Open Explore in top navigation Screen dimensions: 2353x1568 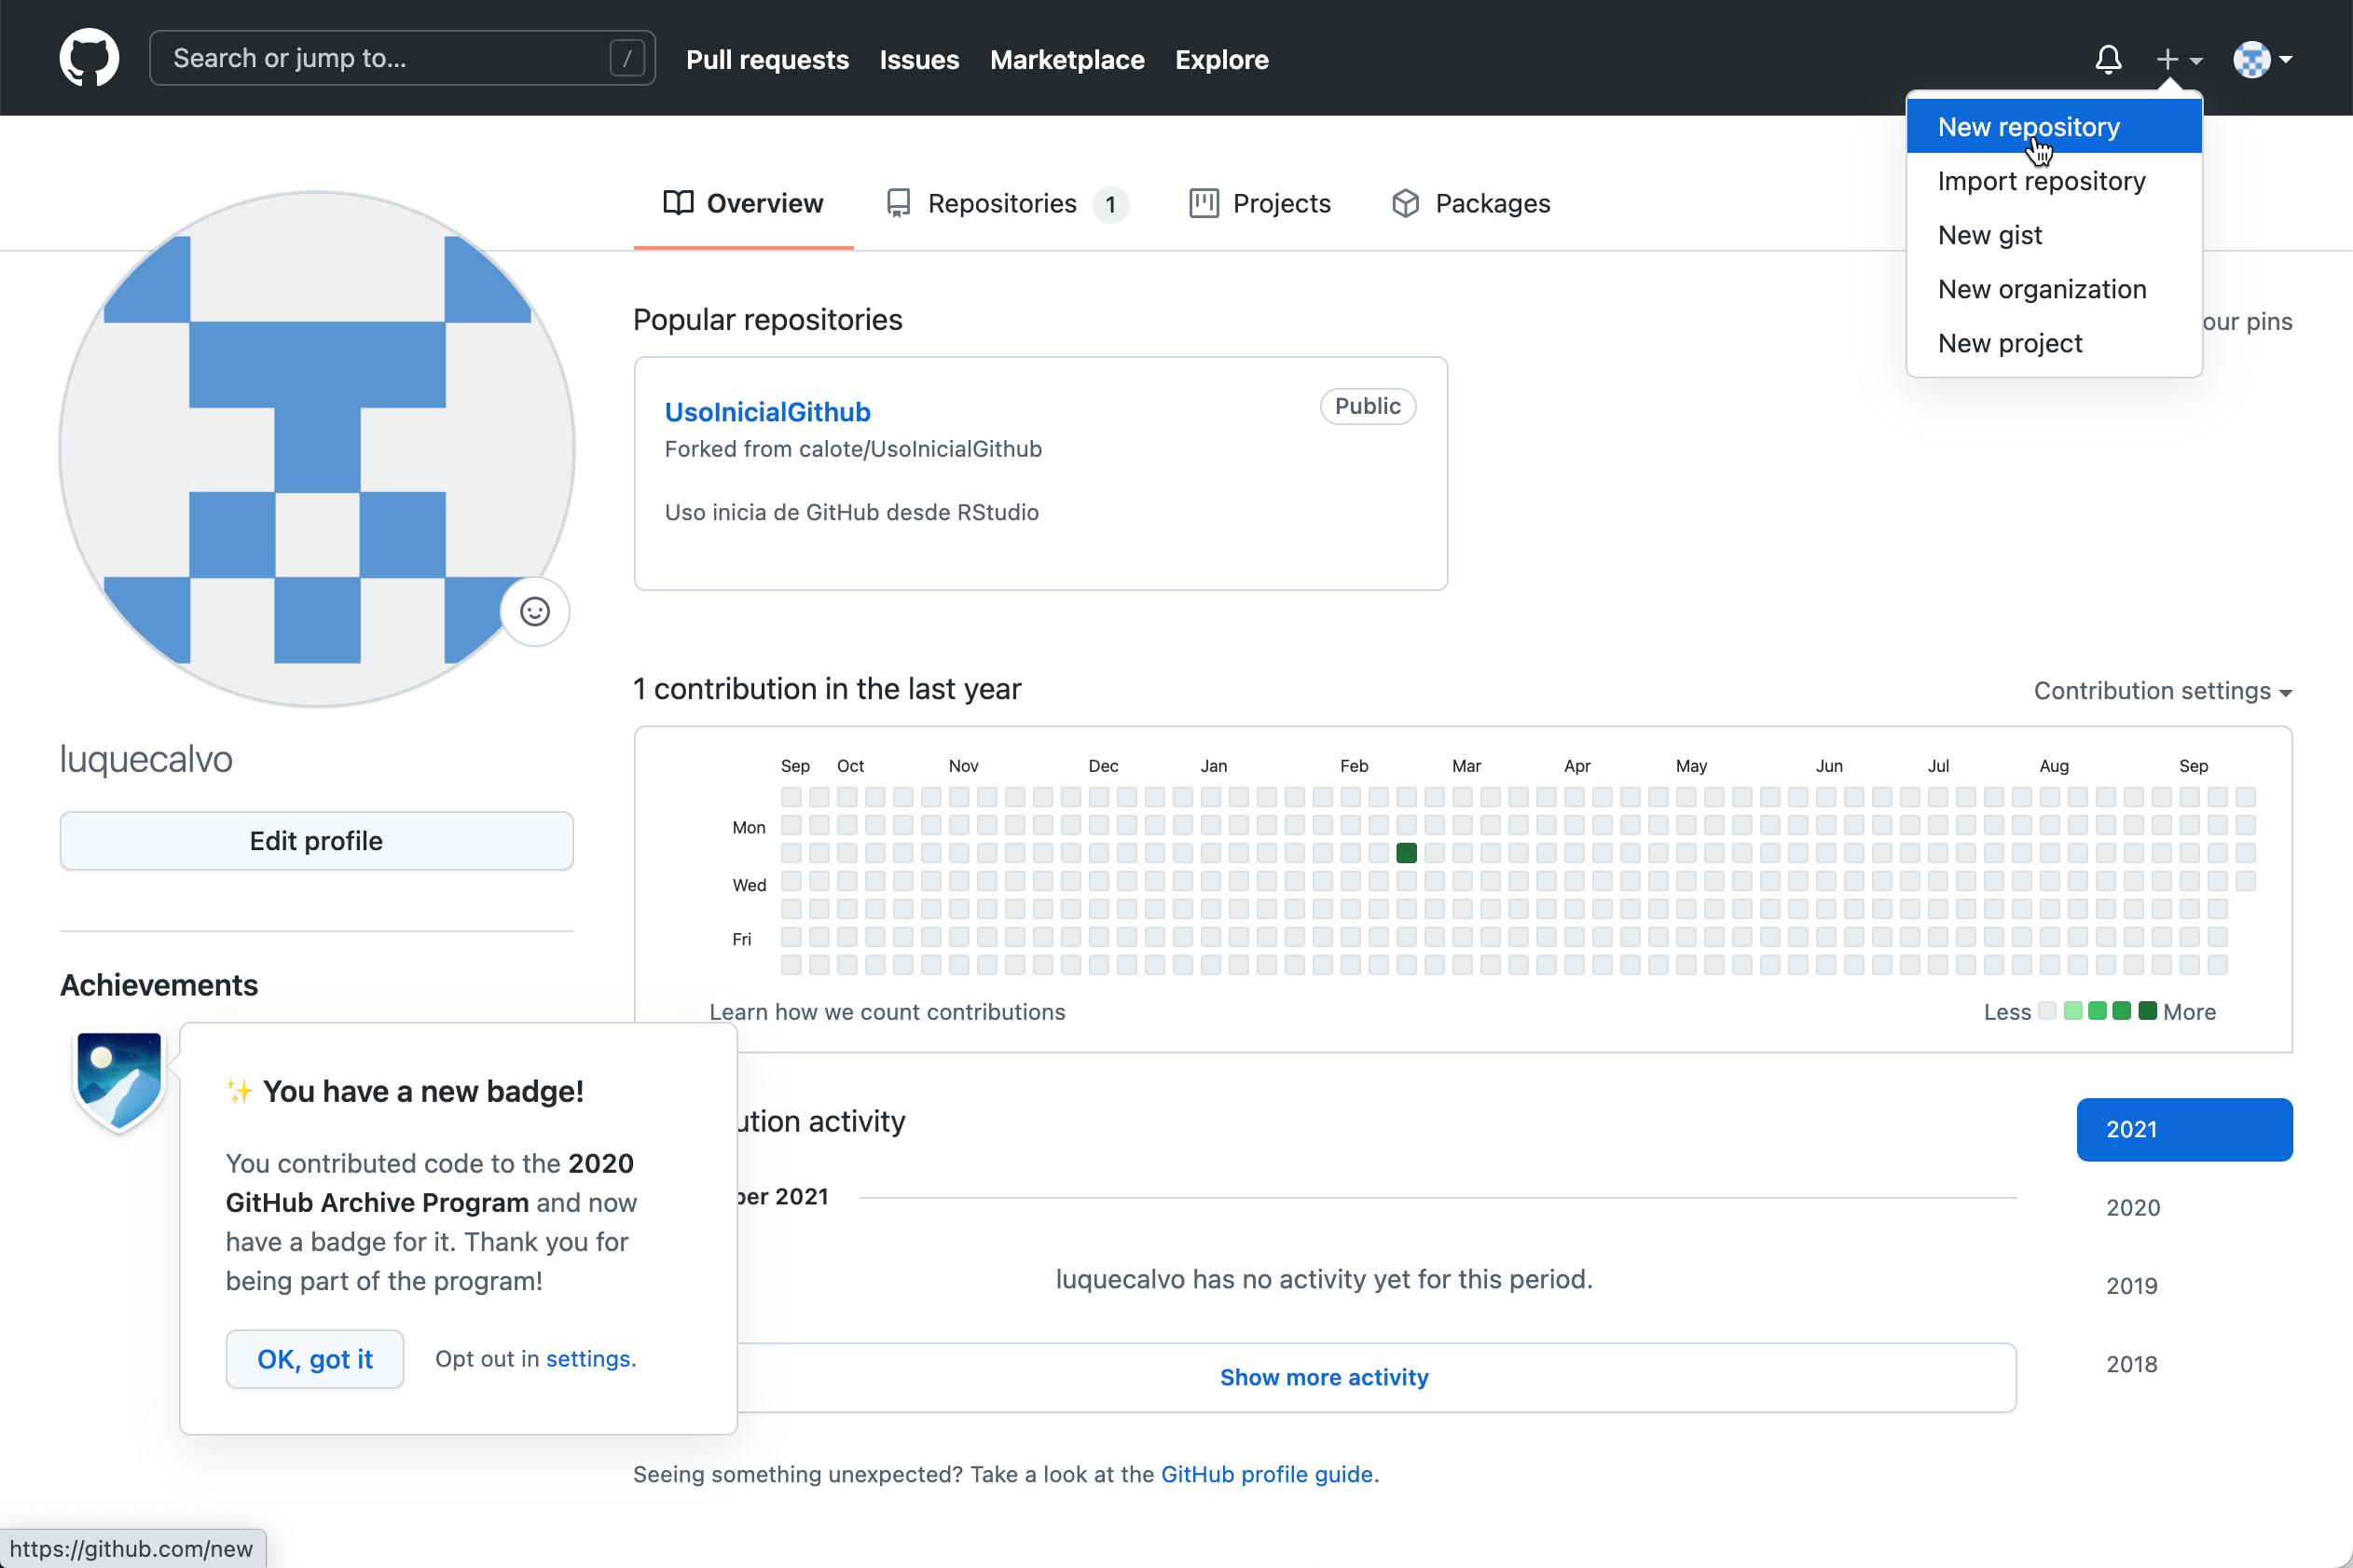[x=1221, y=60]
